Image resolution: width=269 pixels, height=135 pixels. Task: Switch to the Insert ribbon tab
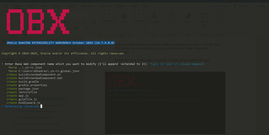(31, 6)
